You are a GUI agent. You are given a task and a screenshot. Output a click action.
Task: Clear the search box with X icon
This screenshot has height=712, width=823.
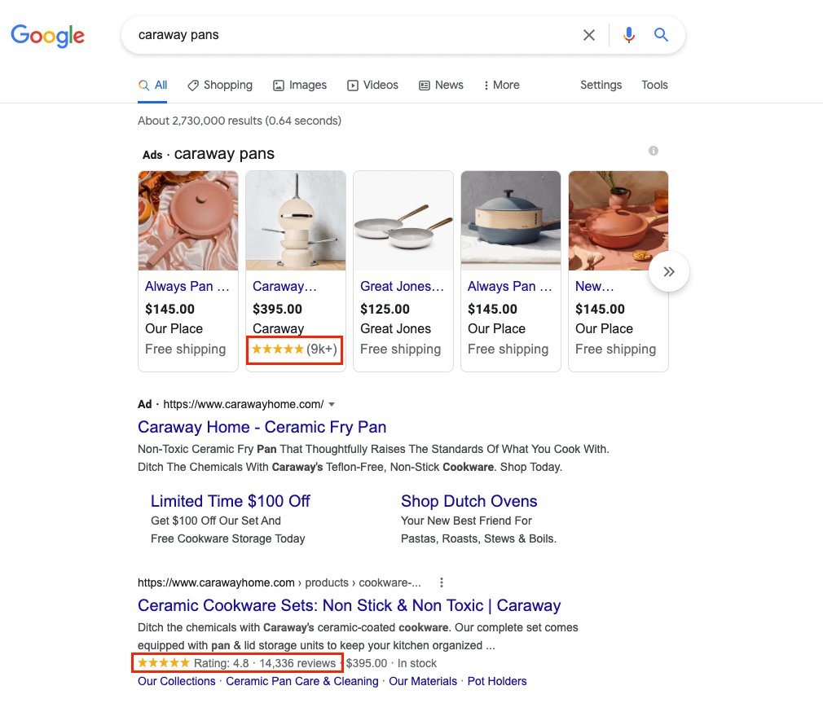point(589,35)
